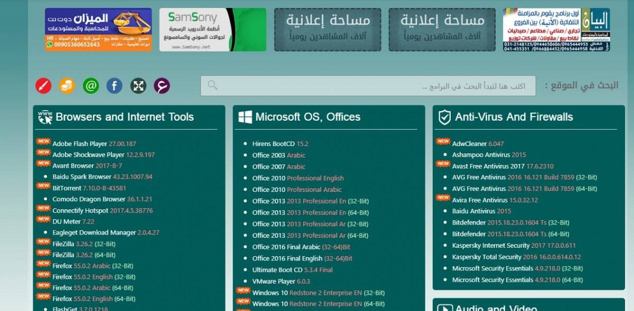Click the NEW badge next to Avira Free Antivirus

[x=443, y=198]
